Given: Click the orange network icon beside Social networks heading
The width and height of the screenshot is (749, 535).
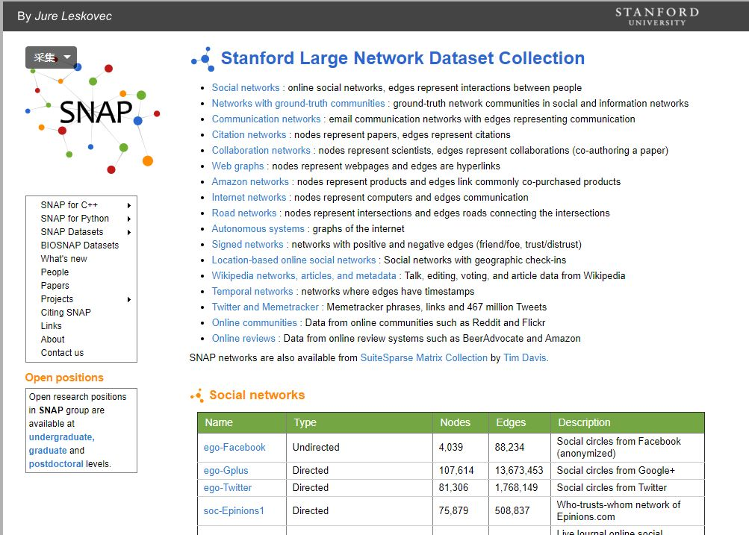Looking at the screenshot, I should click(197, 395).
